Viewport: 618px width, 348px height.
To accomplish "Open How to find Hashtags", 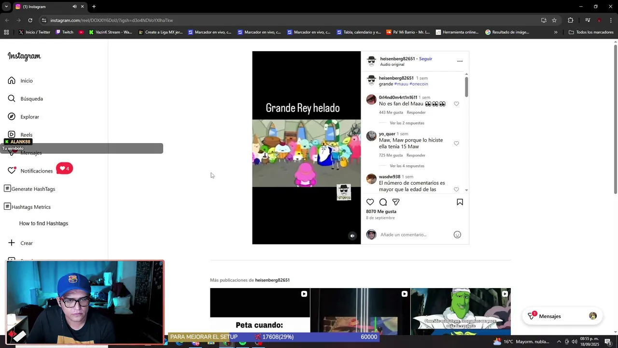I will (43, 224).
